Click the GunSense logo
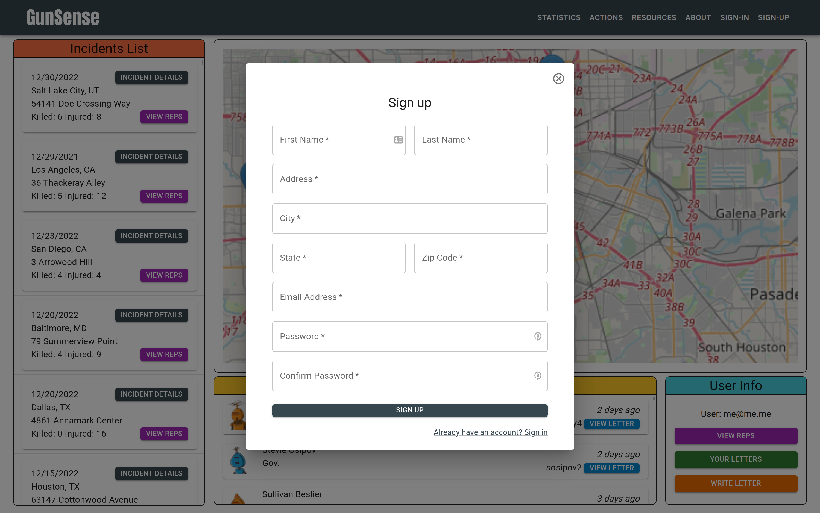820x513 pixels. tap(63, 18)
